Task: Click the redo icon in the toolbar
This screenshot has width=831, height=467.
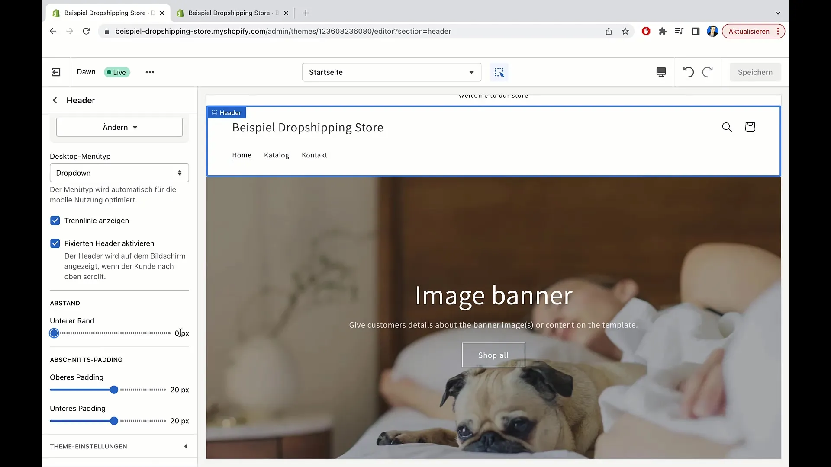Action: 708,72
